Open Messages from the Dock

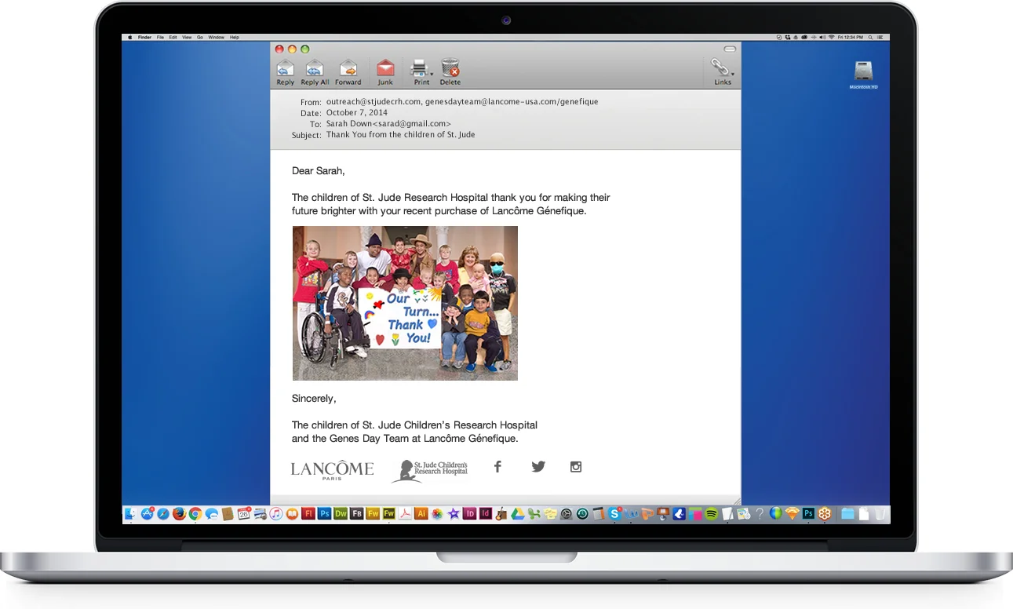[211, 513]
